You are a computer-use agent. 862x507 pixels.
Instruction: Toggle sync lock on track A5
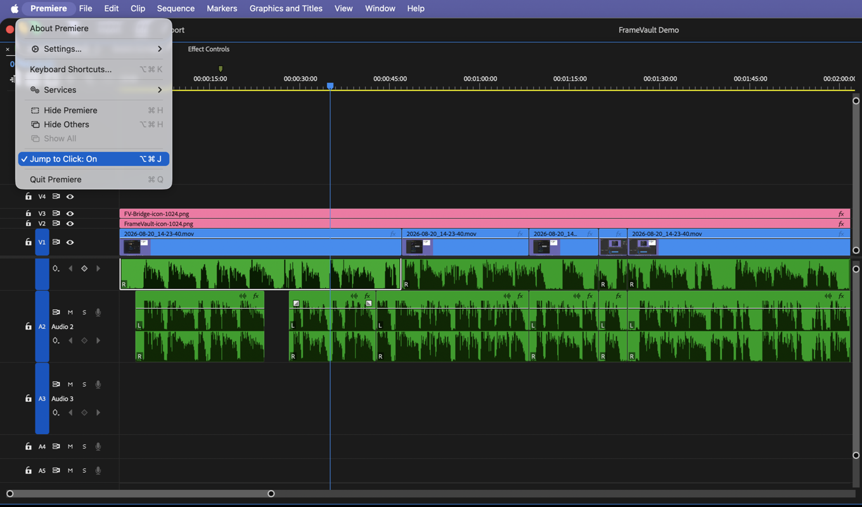coord(56,471)
